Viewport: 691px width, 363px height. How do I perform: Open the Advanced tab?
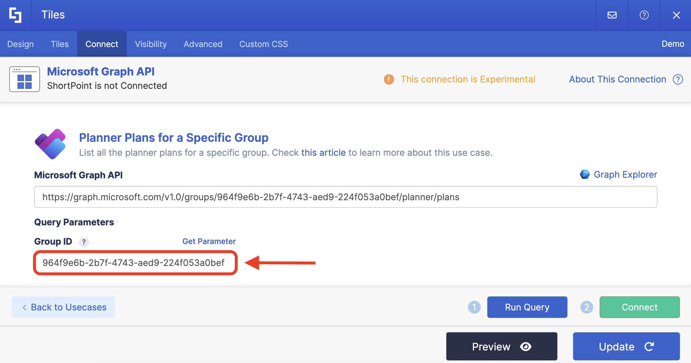coord(203,44)
